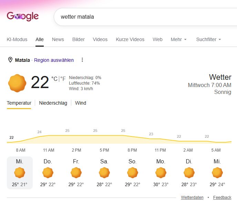Show the Niederschlag chart
This screenshot has width=237, height=201.
click(53, 103)
